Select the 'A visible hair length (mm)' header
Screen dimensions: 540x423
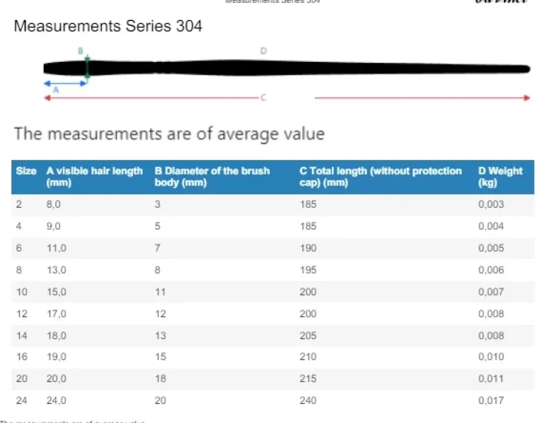point(94,177)
